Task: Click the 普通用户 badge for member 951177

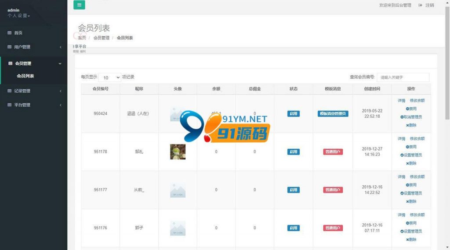Action: click(333, 190)
